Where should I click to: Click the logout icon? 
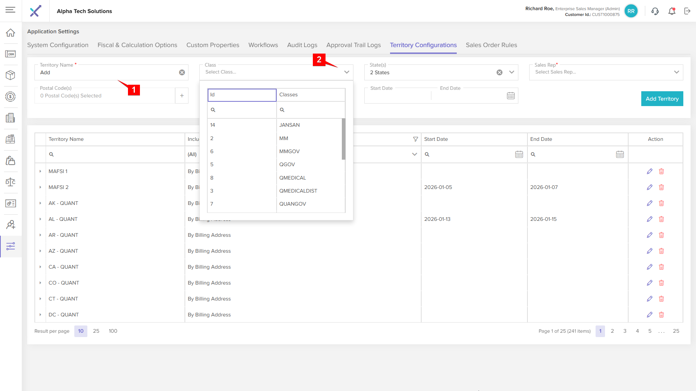pyautogui.click(x=687, y=11)
